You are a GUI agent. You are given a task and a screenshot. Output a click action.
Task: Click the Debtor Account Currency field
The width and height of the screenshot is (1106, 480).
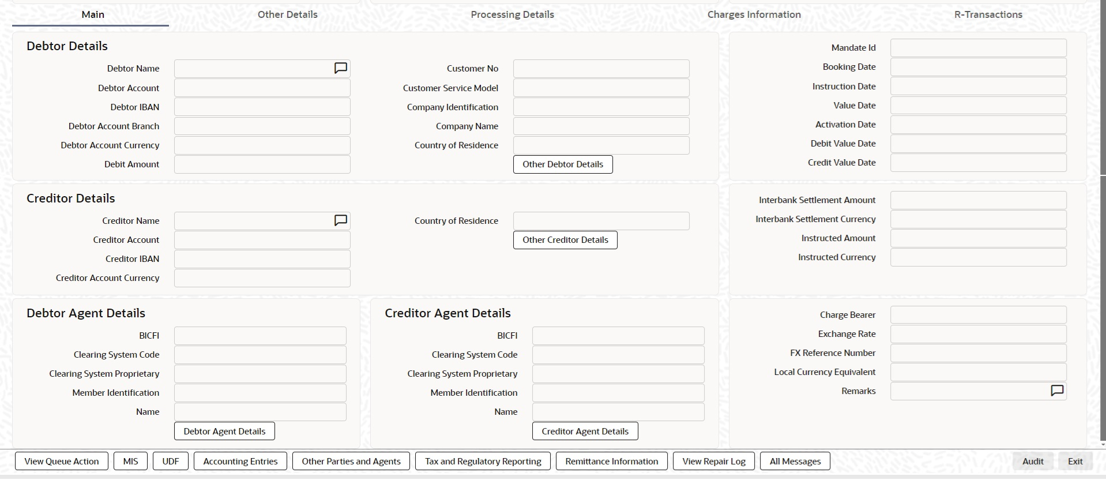[x=262, y=145]
